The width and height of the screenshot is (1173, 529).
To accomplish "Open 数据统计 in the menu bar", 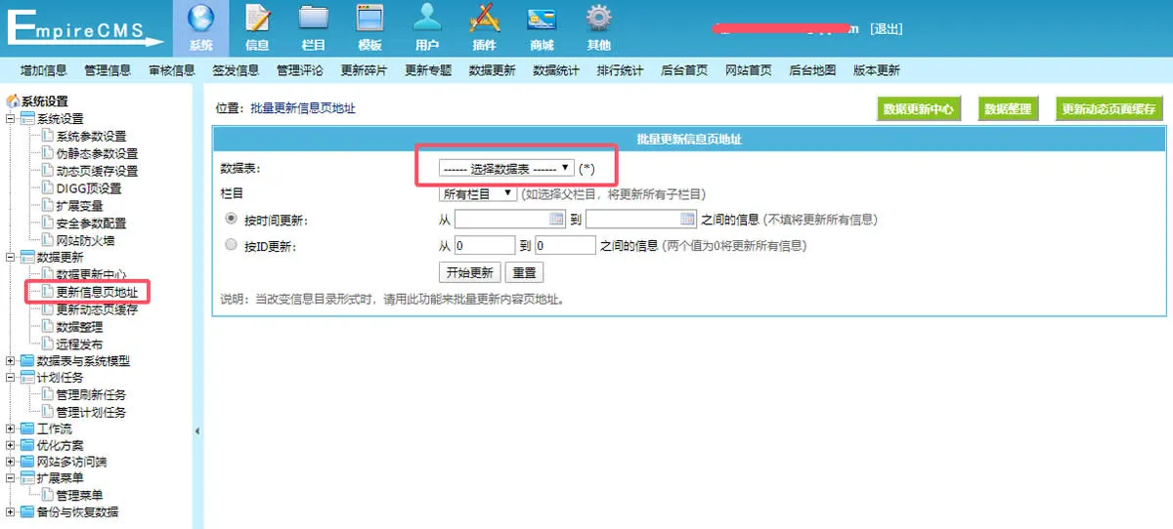I will coord(556,70).
